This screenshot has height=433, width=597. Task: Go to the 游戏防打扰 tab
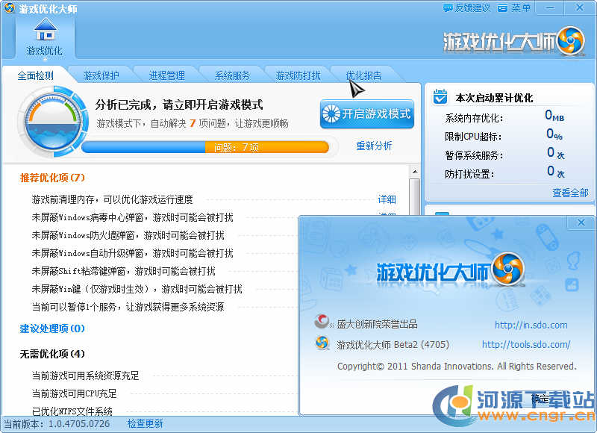[298, 75]
